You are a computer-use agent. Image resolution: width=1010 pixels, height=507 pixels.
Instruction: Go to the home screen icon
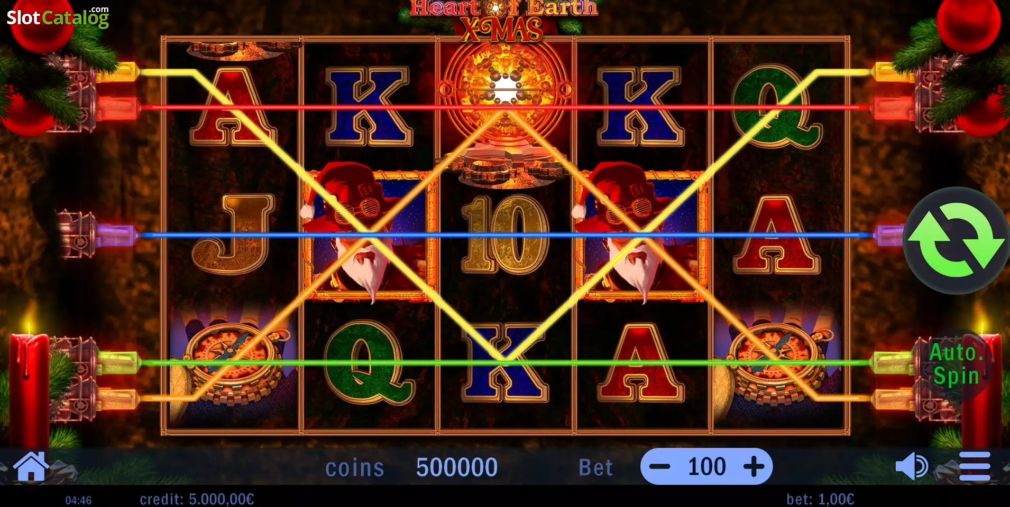tap(31, 466)
